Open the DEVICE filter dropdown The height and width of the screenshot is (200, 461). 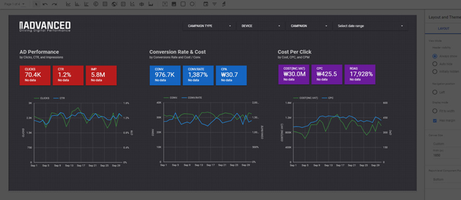[x=261, y=26]
